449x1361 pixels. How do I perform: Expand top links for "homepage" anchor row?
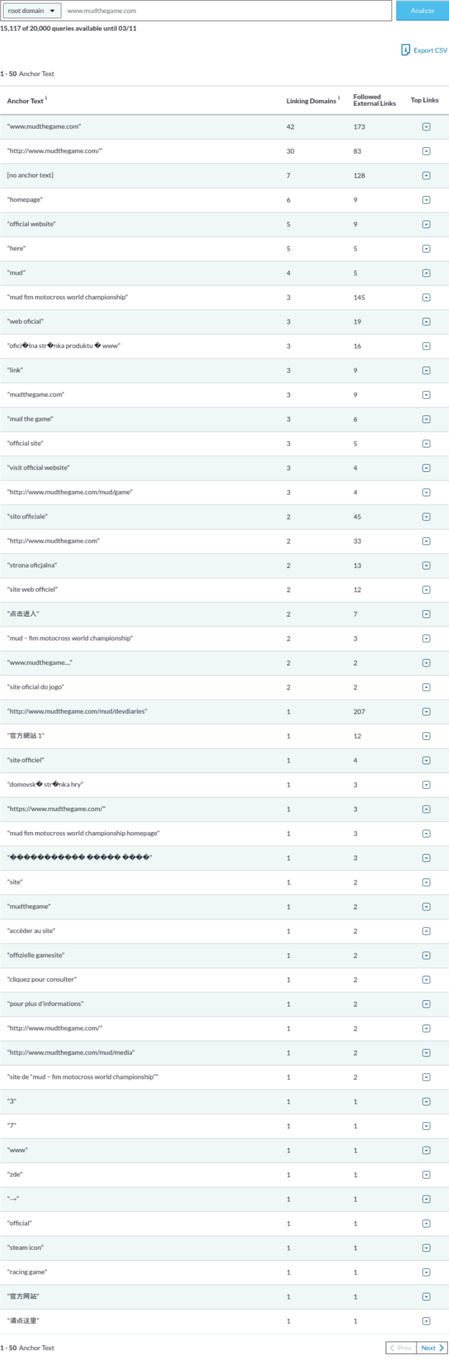click(x=426, y=200)
